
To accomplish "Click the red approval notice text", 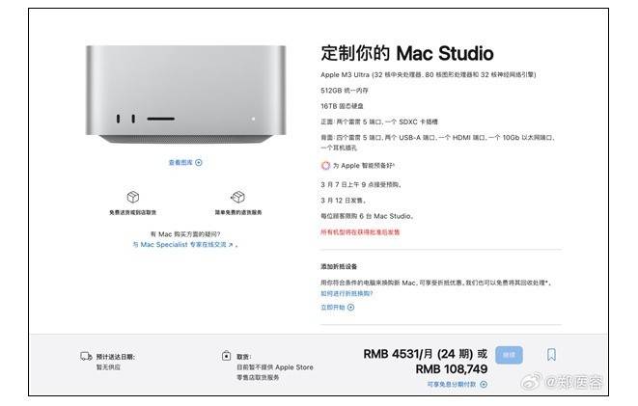I will [x=360, y=232].
